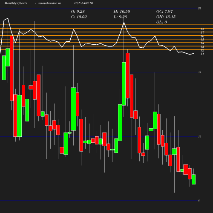
Task: Click the indicator scale label 12
Action: (202, 50)
